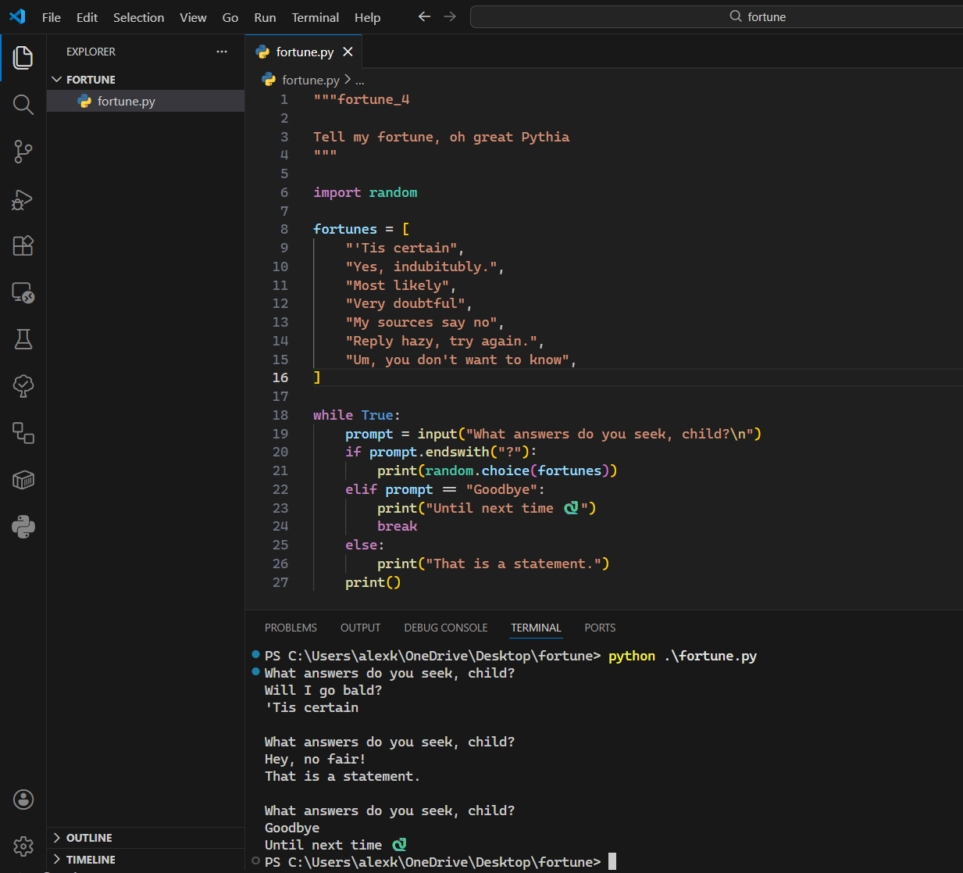Click the Go Back navigation arrow
Viewport: 963px width, 873px height.
(x=423, y=16)
